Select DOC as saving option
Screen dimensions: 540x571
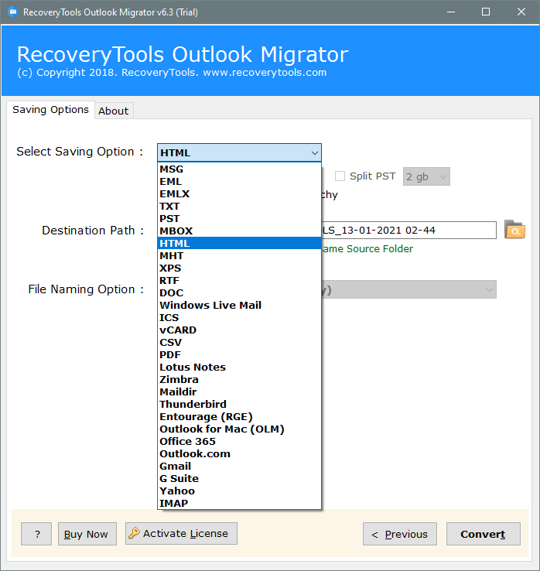tap(239, 292)
